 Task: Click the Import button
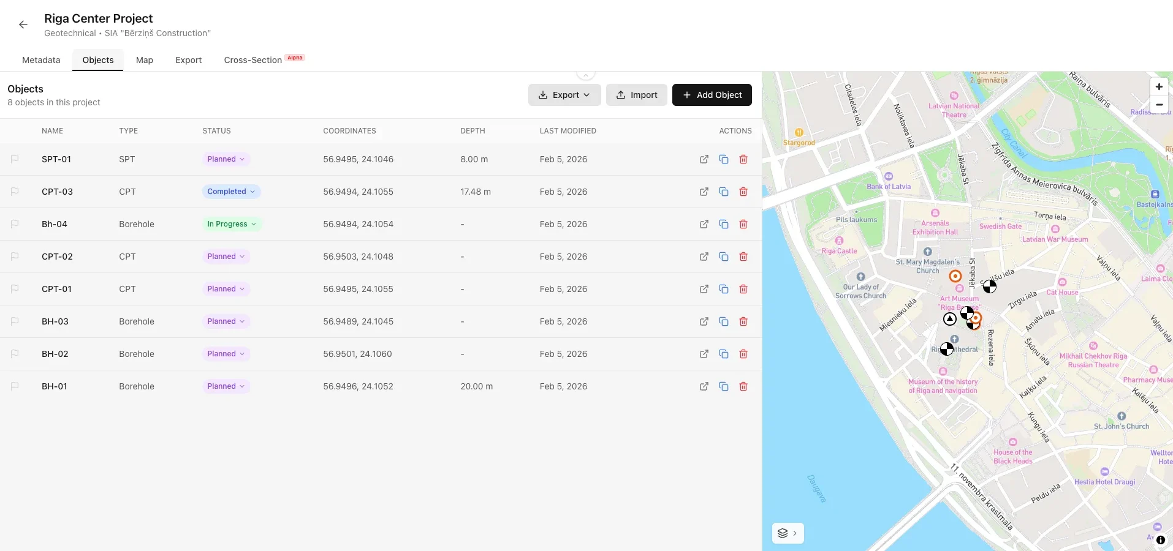[637, 95]
